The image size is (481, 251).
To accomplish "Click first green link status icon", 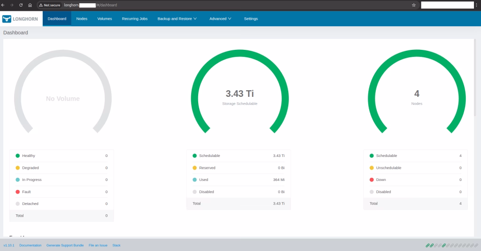I will pyautogui.click(x=427, y=245).
